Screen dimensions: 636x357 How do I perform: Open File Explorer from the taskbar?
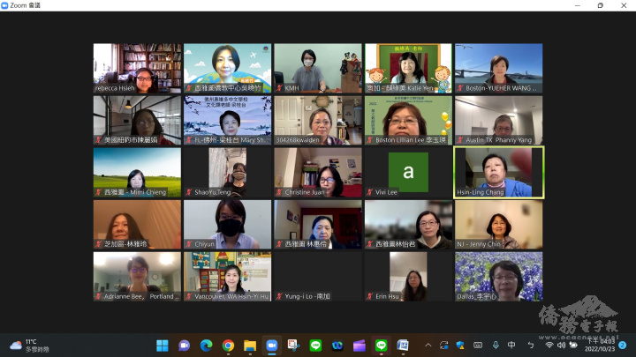(x=250, y=345)
